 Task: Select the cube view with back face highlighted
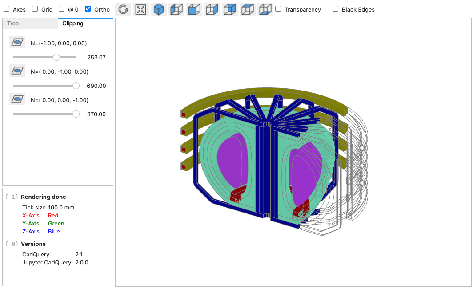pyautogui.click(x=230, y=9)
